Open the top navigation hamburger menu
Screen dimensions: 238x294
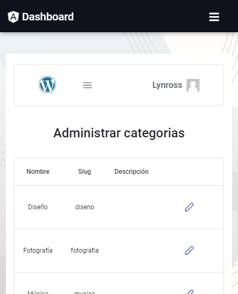[x=214, y=17]
